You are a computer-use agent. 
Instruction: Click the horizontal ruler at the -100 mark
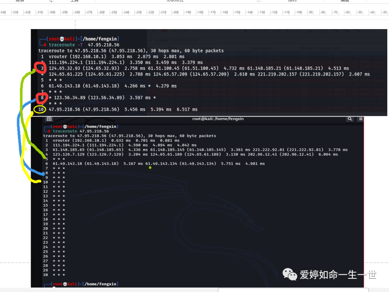299,12
